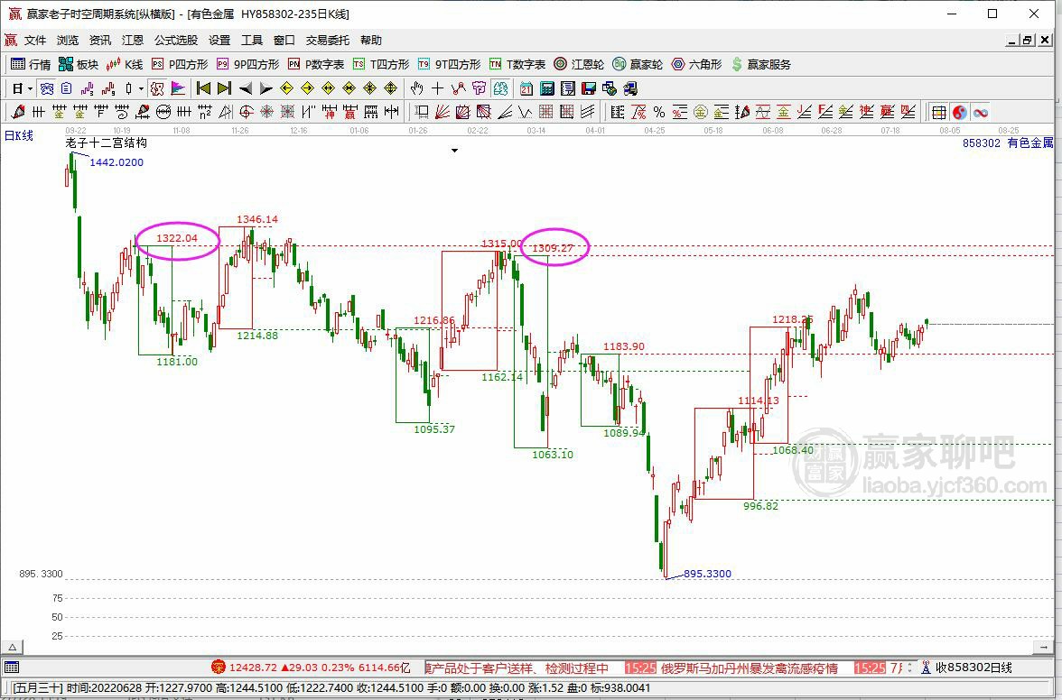Select the red F angle-line tool

coord(825,112)
